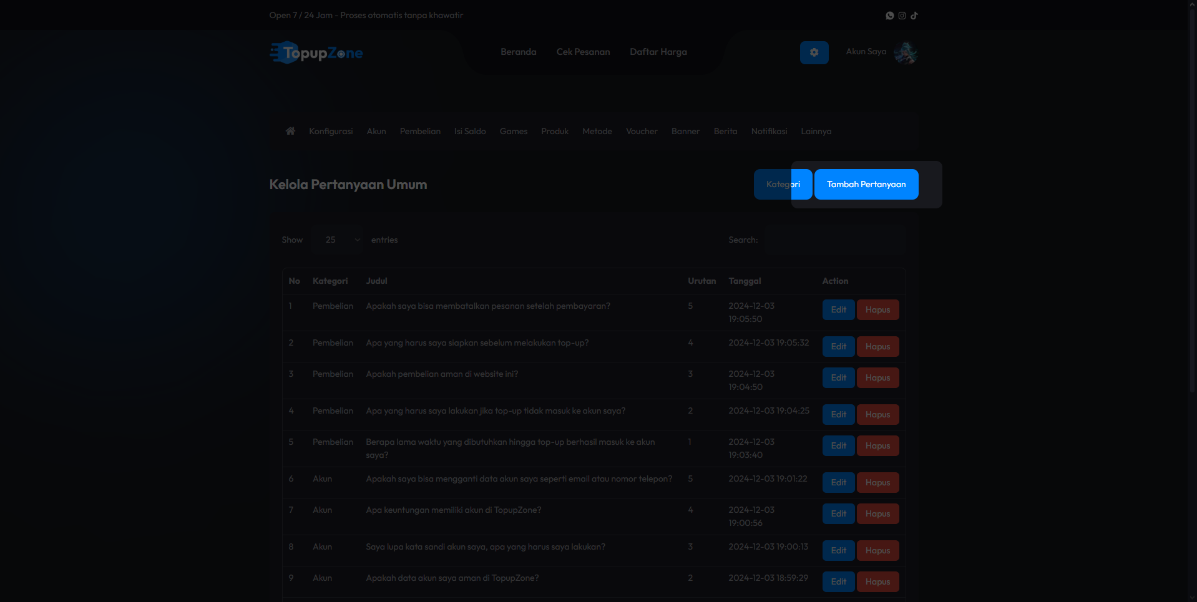Image resolution: width=1197 pixels, height=602 pixels.
Task: Click 'Apa keuntungan memiliki akun di TopupZone?'
Action: (x=453, y=510)
